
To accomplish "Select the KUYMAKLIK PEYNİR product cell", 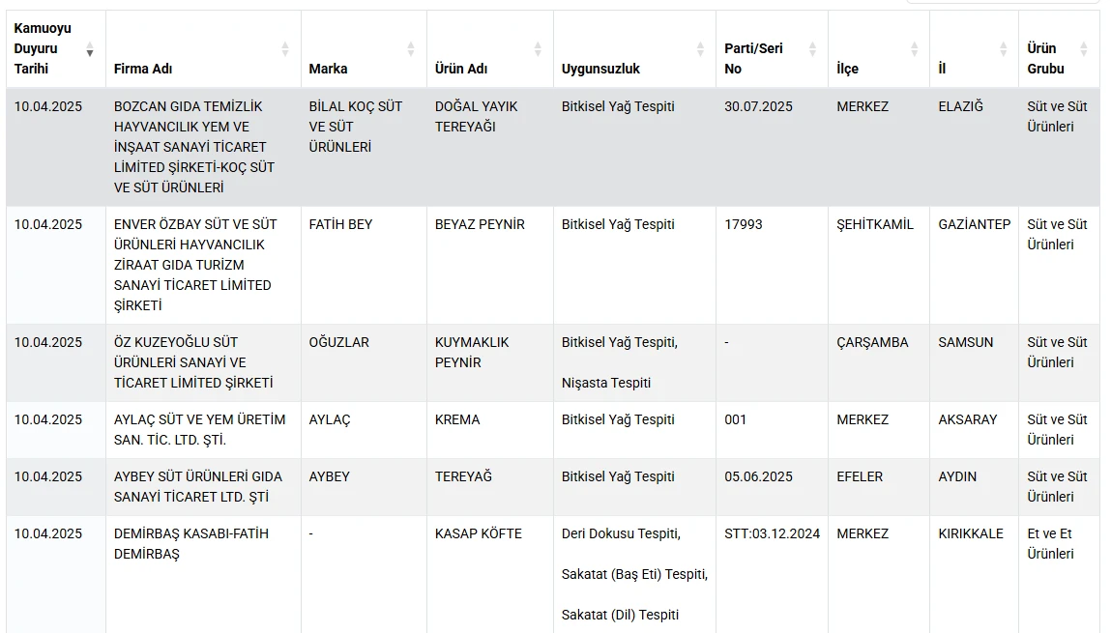I will 489,363.
